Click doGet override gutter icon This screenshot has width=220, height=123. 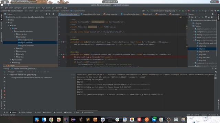(x=62, y=42)
